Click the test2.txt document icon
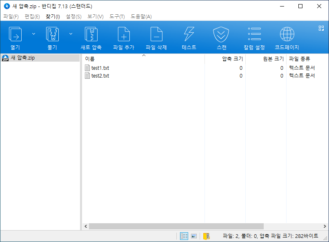This screenshot has height=242, width=329. [87, 75]
